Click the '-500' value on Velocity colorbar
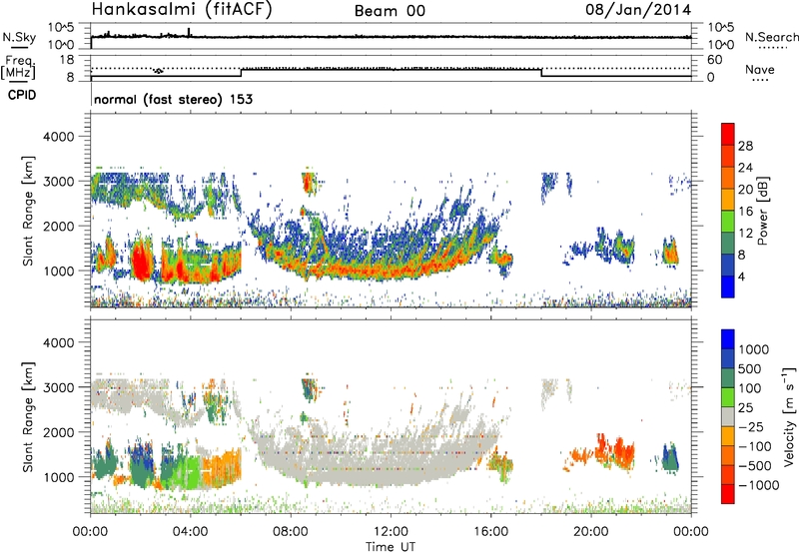This screenshot has height=553, width=799. [755, 466]
